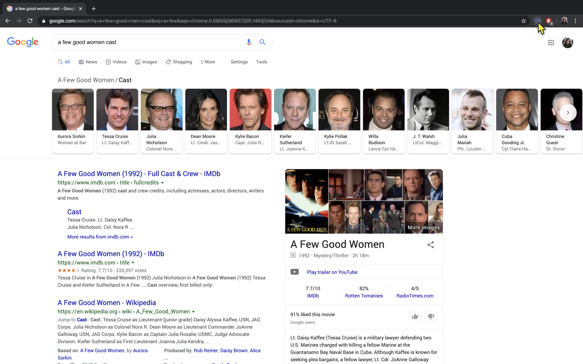
Task: Switch to the Images search tab
Action: pos(146,62)
